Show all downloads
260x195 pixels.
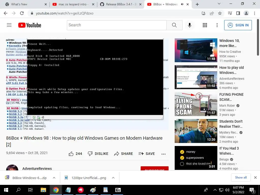241,177
